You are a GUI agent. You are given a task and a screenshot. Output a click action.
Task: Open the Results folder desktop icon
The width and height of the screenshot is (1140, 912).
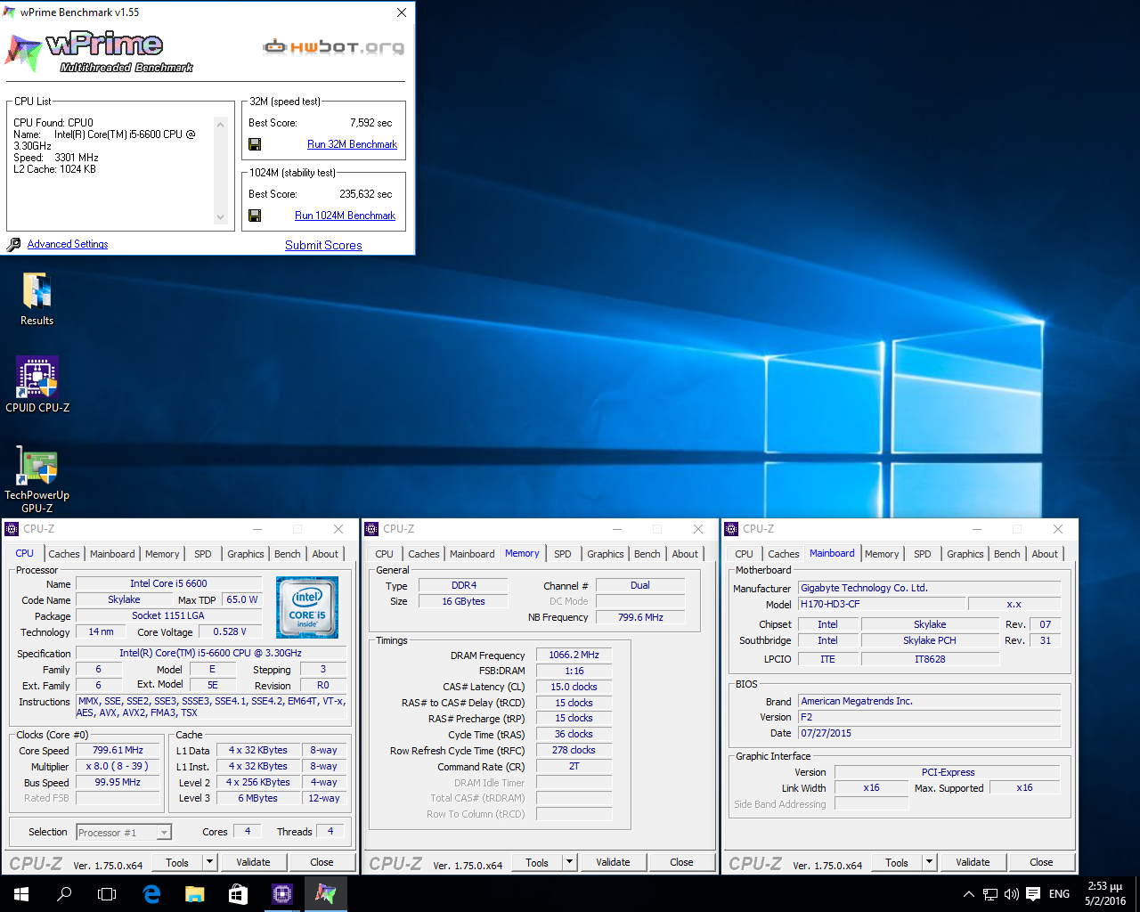[37, 300]
